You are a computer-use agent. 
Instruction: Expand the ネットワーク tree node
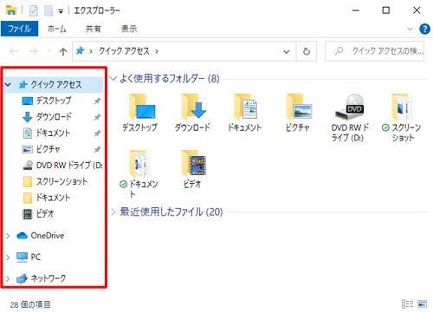pos(8,278)
